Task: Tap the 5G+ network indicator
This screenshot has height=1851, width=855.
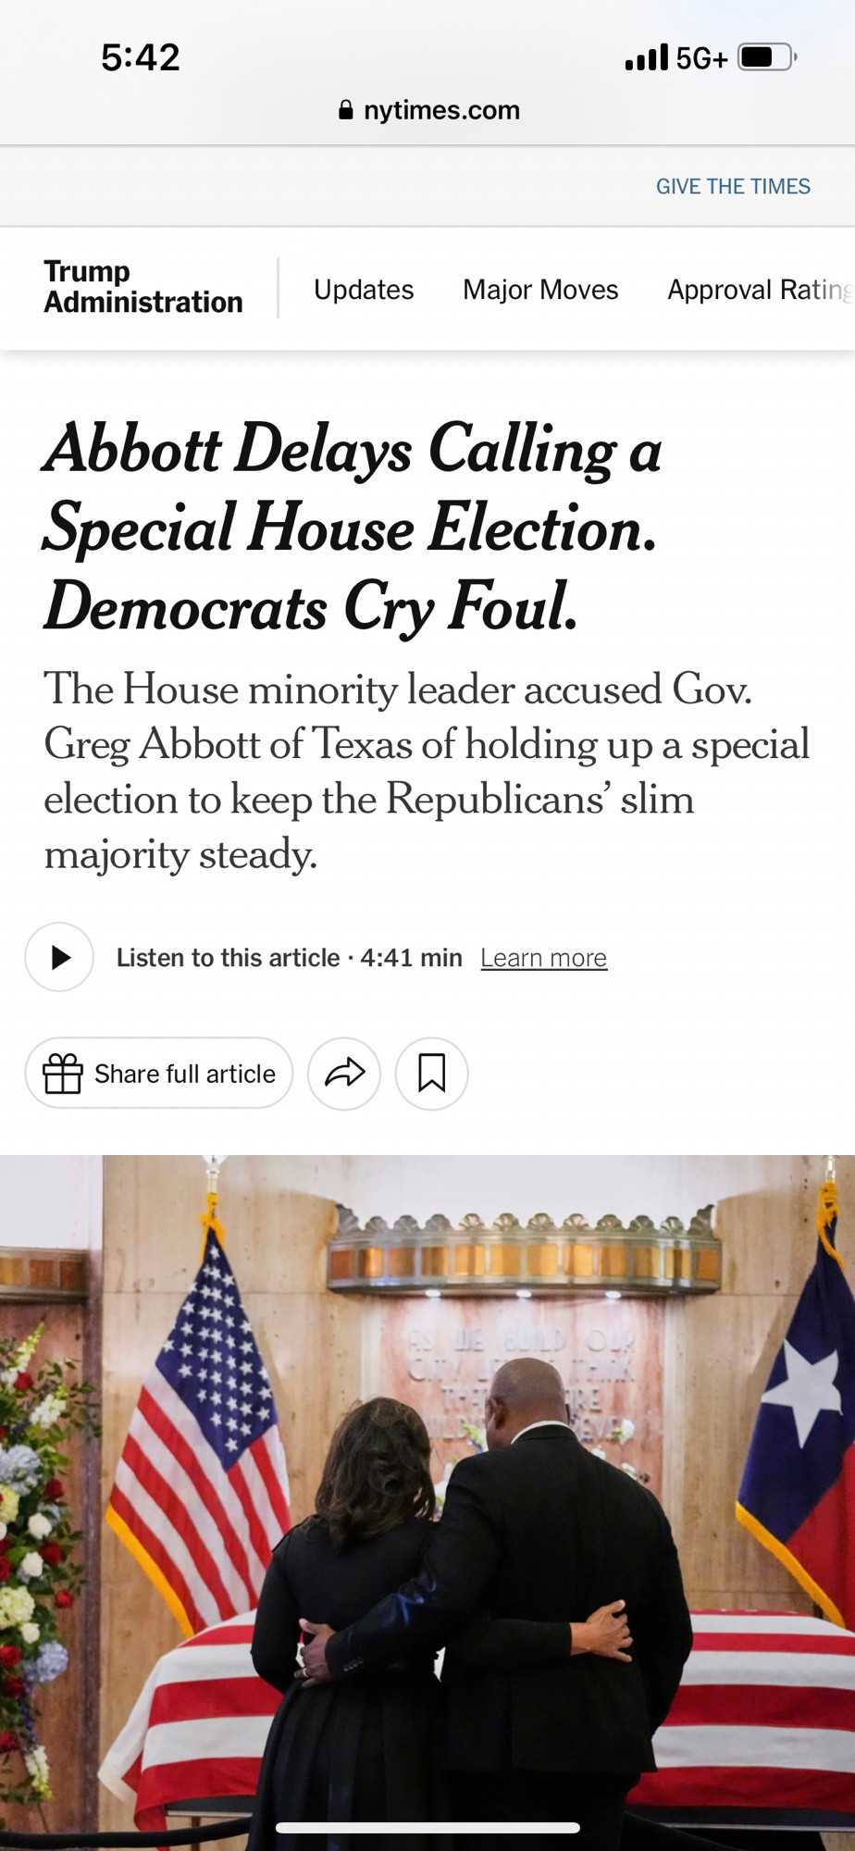Action: pyautogui.click(x=701, y=58)
